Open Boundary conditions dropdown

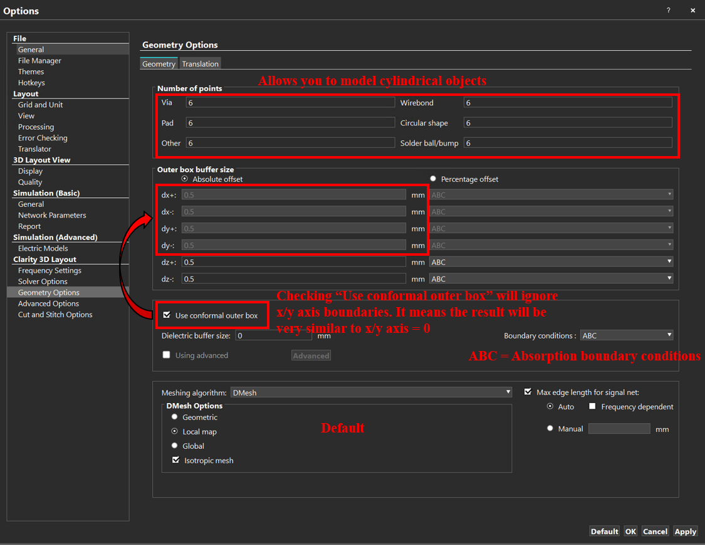(626, 335)
